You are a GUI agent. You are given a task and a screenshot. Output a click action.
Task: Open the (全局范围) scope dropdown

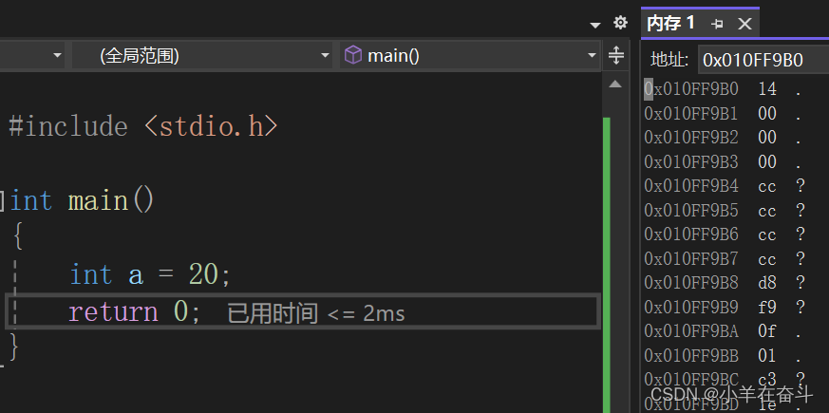[201, 55]
